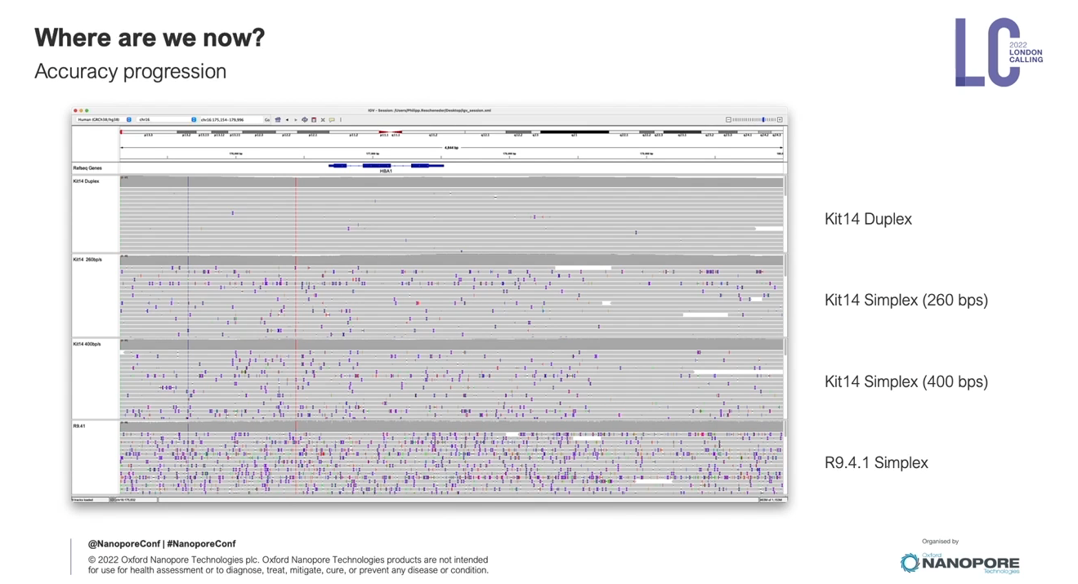Click the Go button
The height and width of the screenshot is (584, 1078).
pyautogui.click(x=267, y=120)
